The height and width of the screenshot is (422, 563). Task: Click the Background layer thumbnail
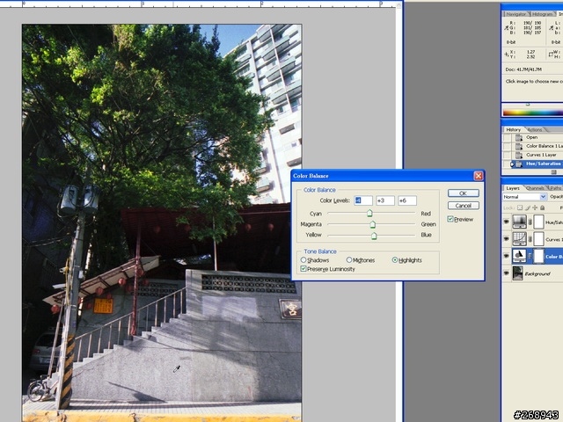(x=517, y=273)
